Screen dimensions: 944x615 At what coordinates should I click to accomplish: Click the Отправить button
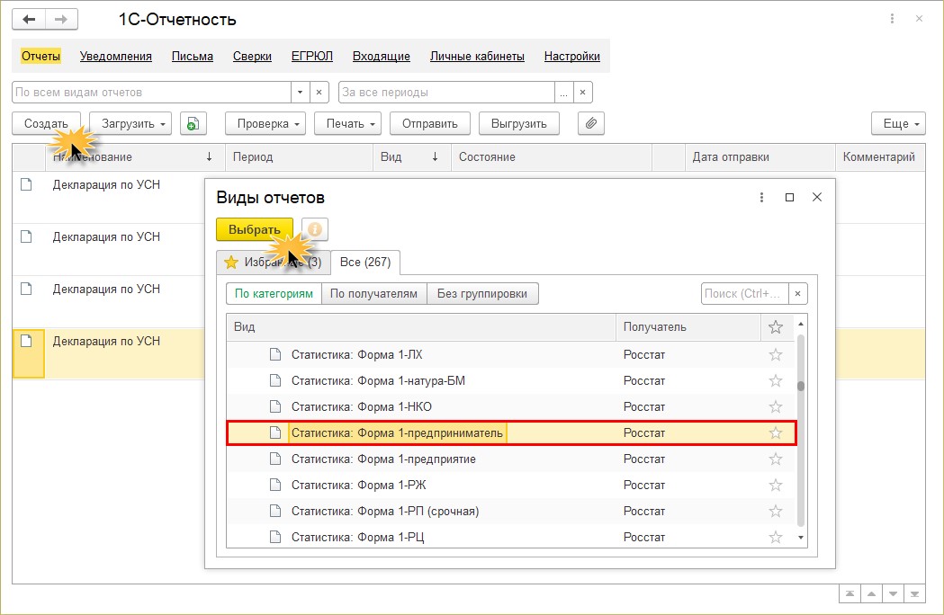(x=430, y=123)
